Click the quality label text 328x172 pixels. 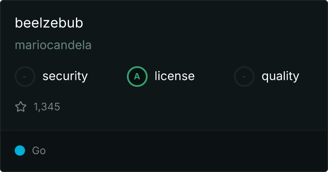click(280, 76)
